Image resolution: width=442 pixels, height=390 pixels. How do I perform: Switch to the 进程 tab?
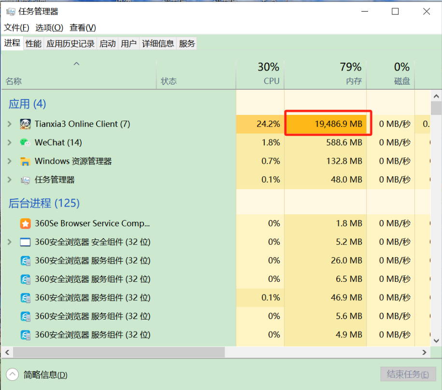(x=12, y=43)
